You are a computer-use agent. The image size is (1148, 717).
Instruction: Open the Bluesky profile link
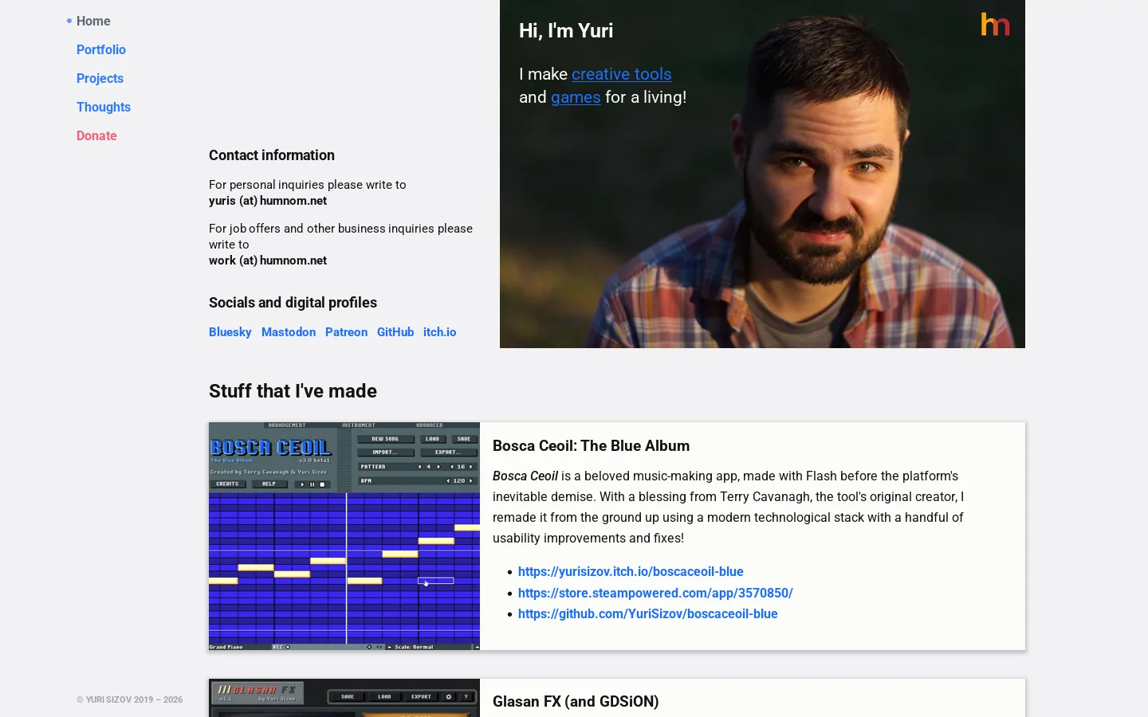(x=230, y=332)
